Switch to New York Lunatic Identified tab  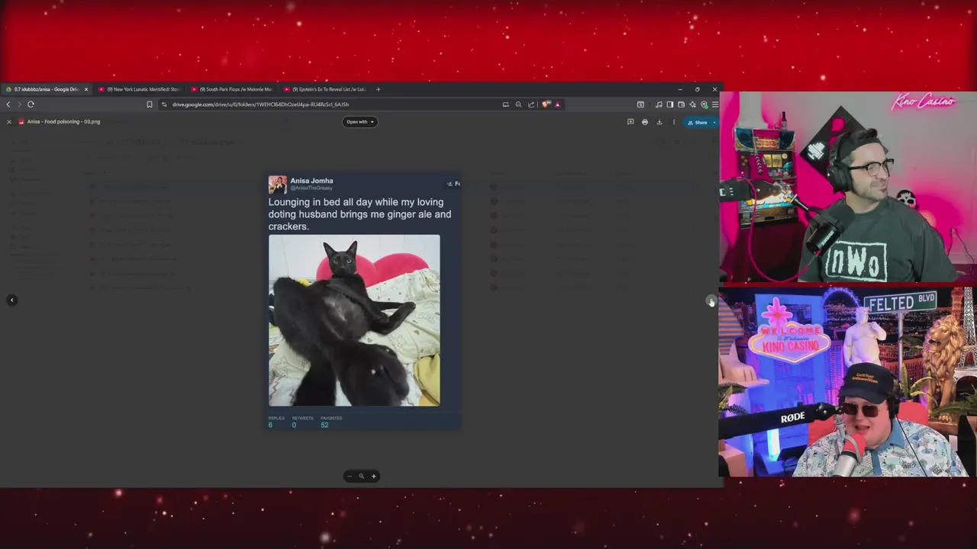(x=140, y=89)
